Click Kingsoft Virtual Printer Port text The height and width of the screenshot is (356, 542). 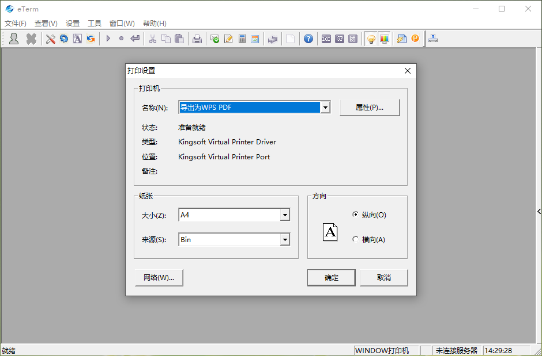pos(224,157)
